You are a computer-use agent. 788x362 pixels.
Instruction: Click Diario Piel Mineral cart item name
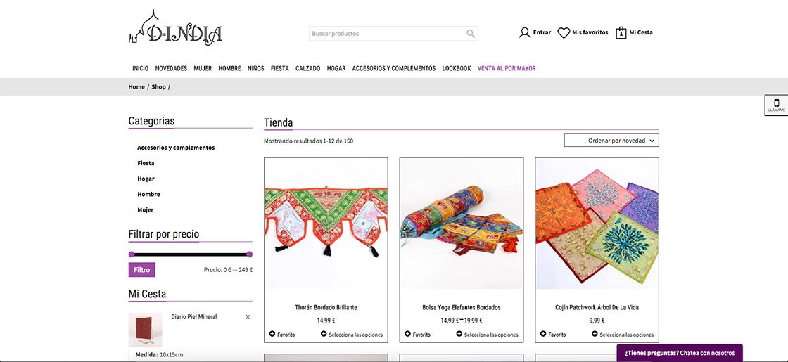194,317
